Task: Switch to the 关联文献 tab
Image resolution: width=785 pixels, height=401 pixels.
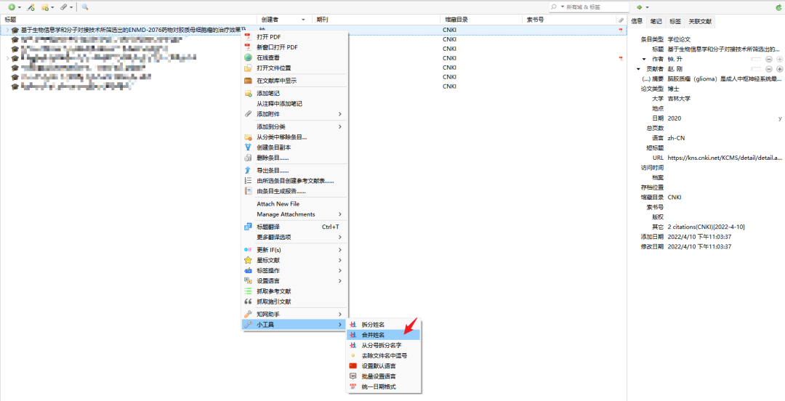Action: pyautogui.click(x=700, y=21)
